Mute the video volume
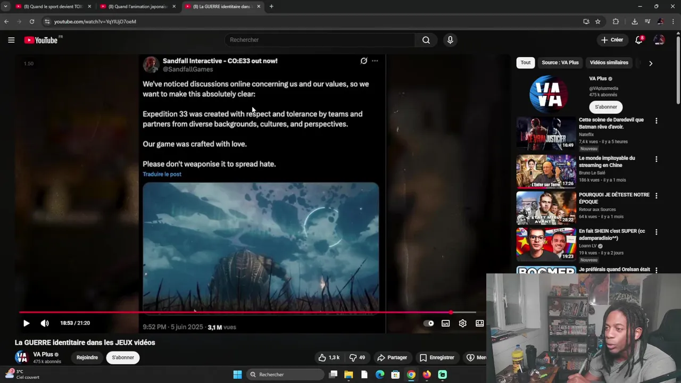The image size is (681, 383). pos(45,323)
